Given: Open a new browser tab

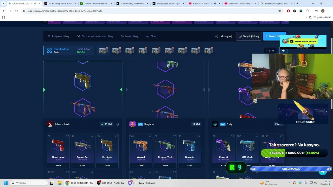Looking at the screenshot, I should click(x=297, y=4).
